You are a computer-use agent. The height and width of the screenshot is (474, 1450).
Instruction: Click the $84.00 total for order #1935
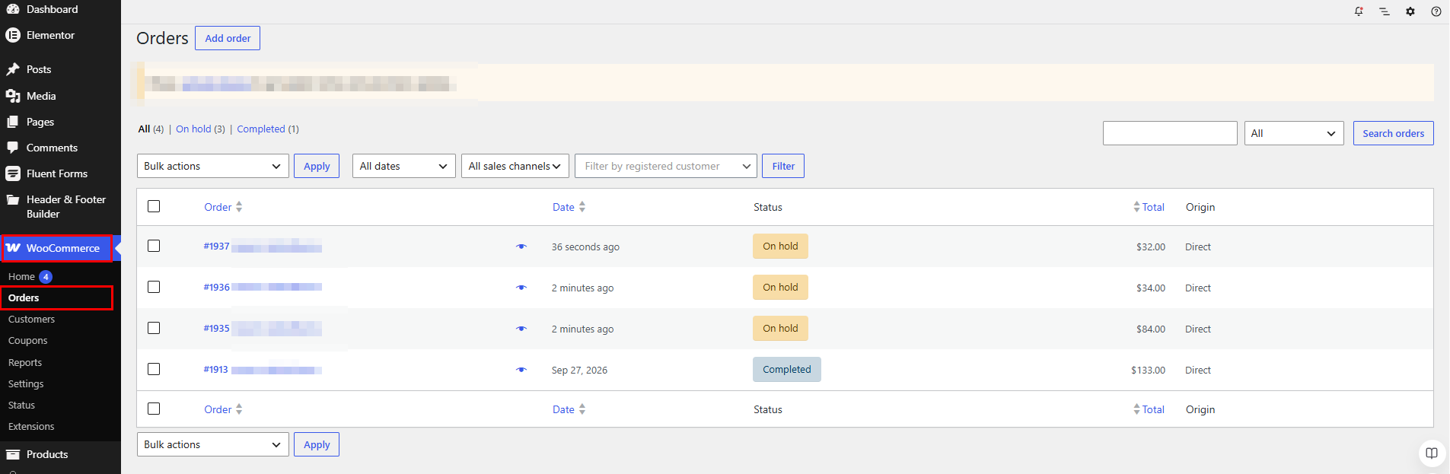pyautogui.click(x=1151, y=329)
